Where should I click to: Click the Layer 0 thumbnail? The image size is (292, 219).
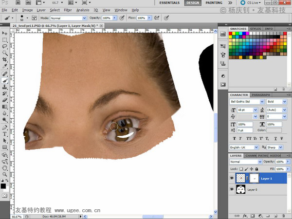tap(240, 189)
